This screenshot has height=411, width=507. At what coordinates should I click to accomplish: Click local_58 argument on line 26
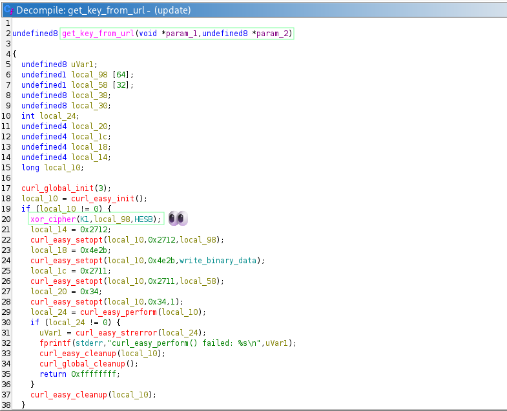click(x=198, y=281)
